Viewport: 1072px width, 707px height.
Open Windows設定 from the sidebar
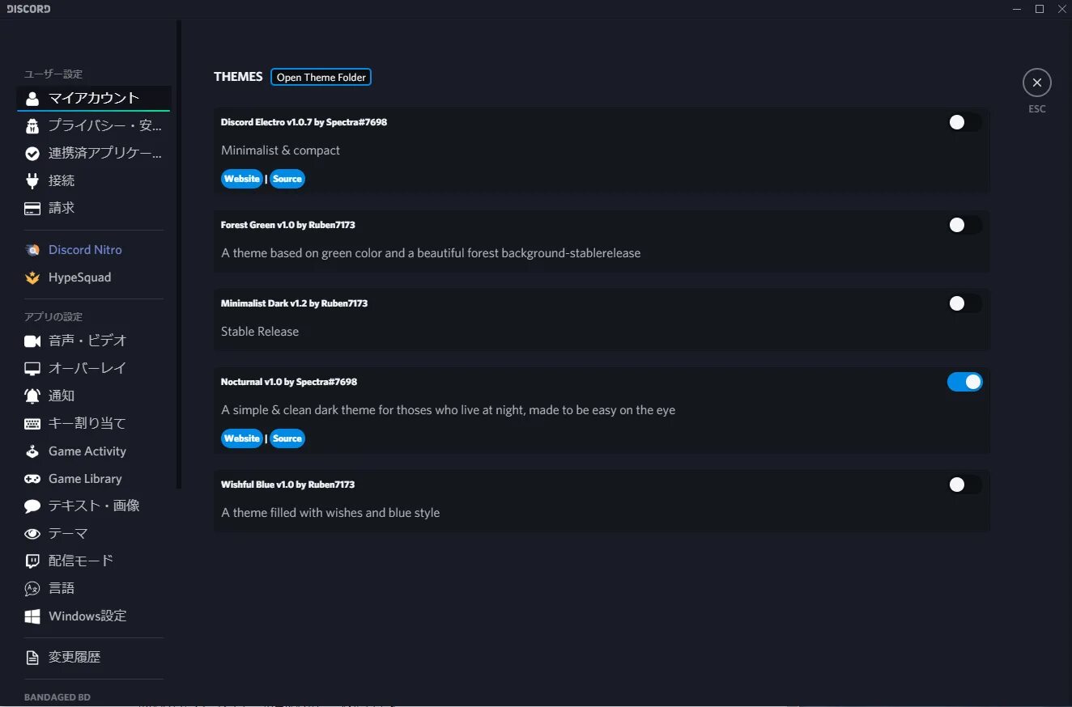coord(94,616)
